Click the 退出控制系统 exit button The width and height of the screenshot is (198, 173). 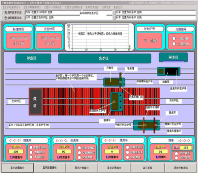pyautogui.click(x=180, y=168)
